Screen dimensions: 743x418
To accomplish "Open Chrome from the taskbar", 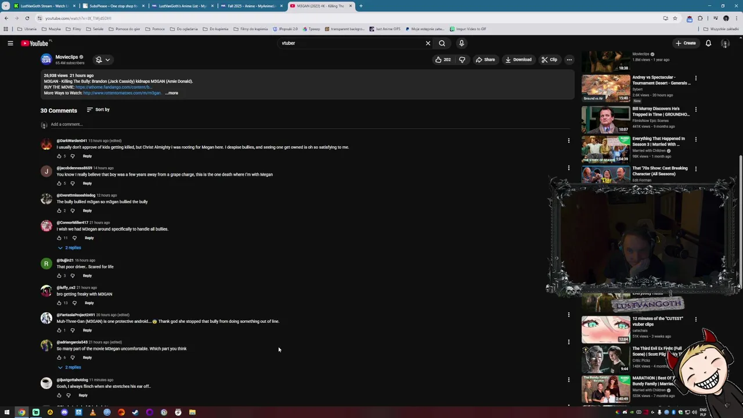I will (x=21, y=412).
